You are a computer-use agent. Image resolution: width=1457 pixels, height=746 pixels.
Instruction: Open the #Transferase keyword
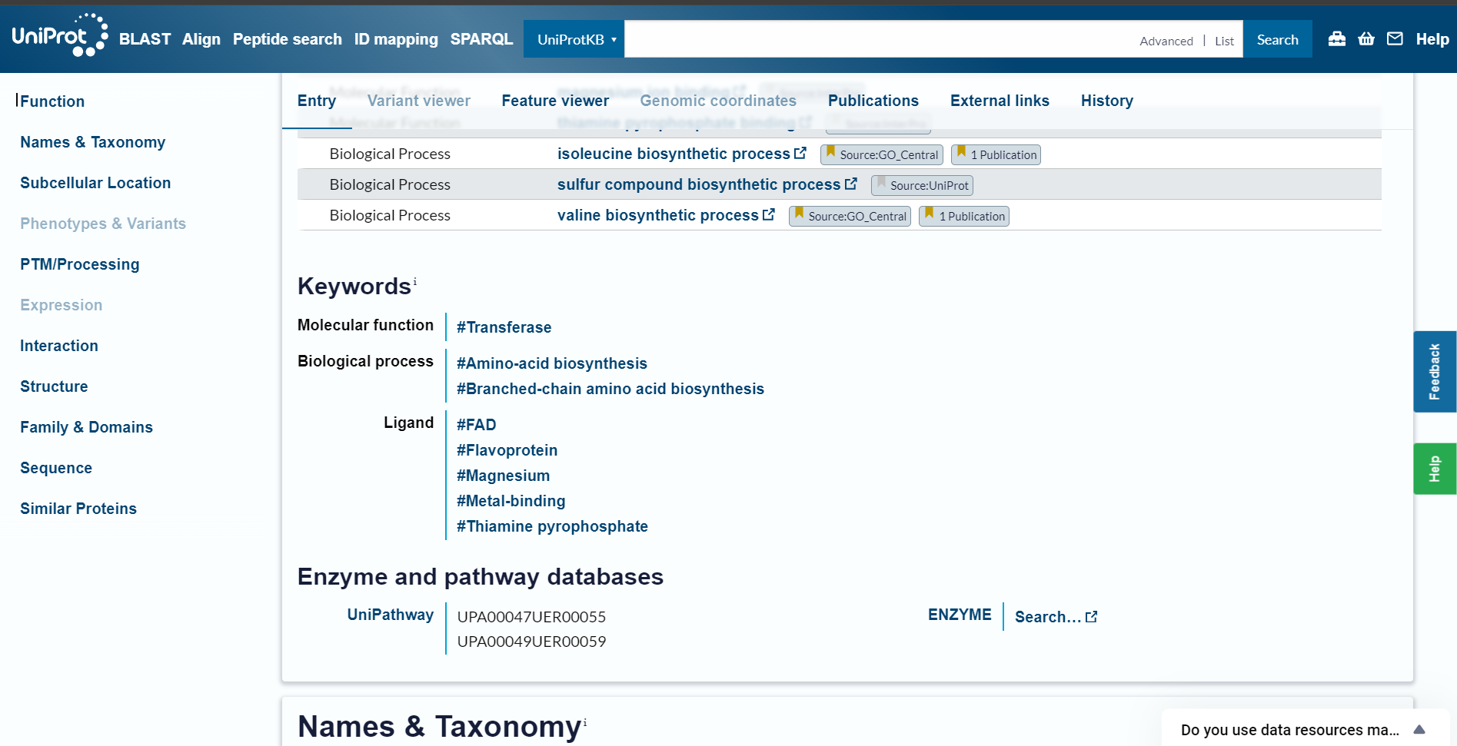(x=504, y=327)
